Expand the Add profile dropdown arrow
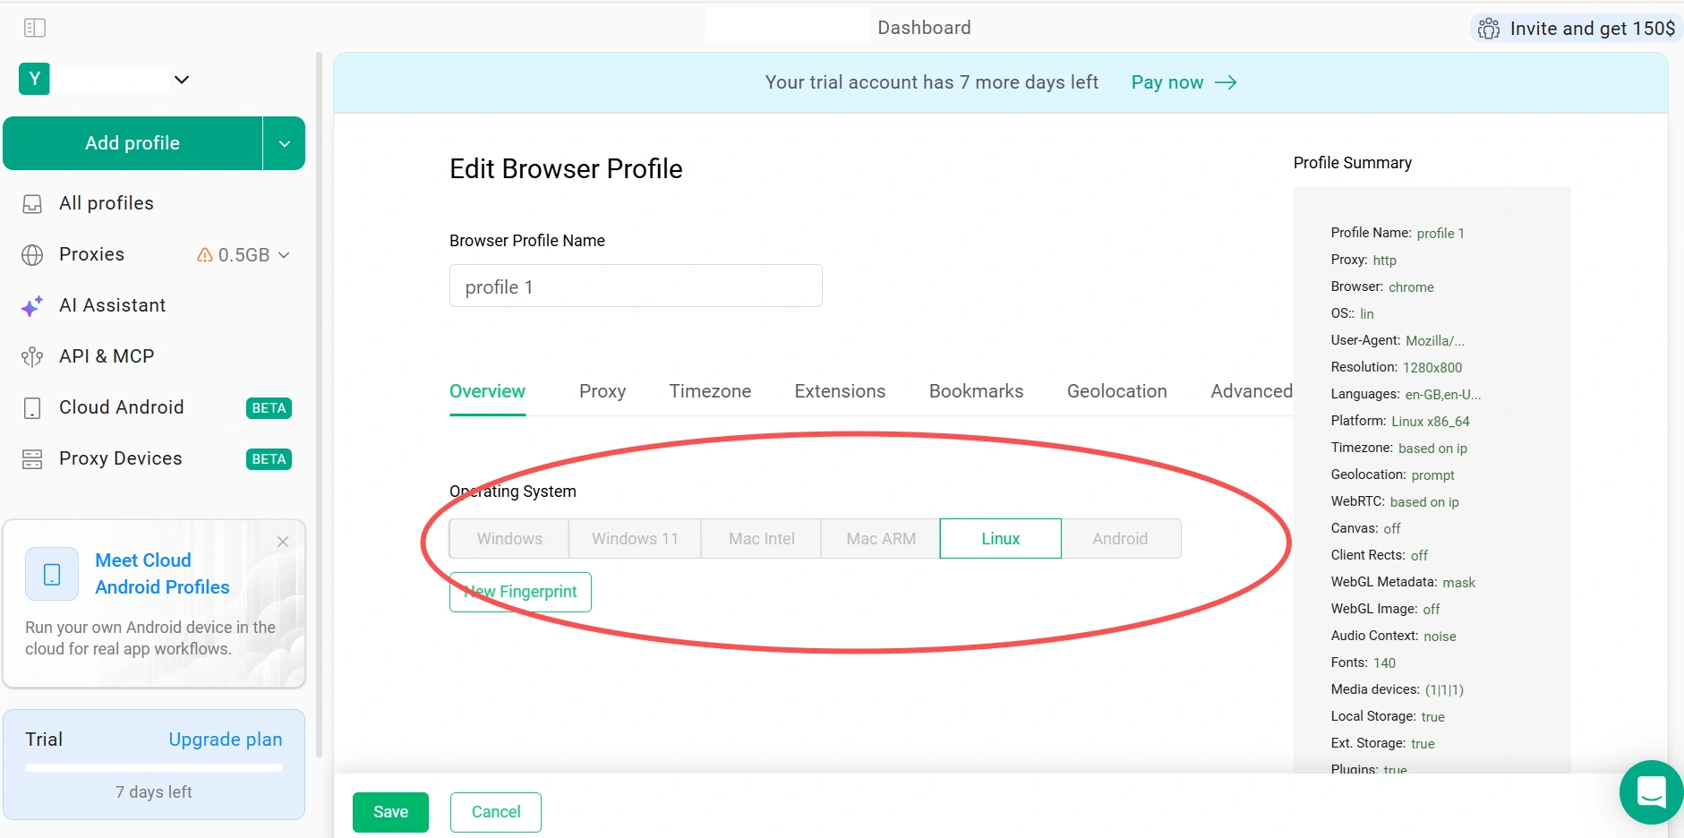Viewport: 1684px width, 838px height. 285,143
